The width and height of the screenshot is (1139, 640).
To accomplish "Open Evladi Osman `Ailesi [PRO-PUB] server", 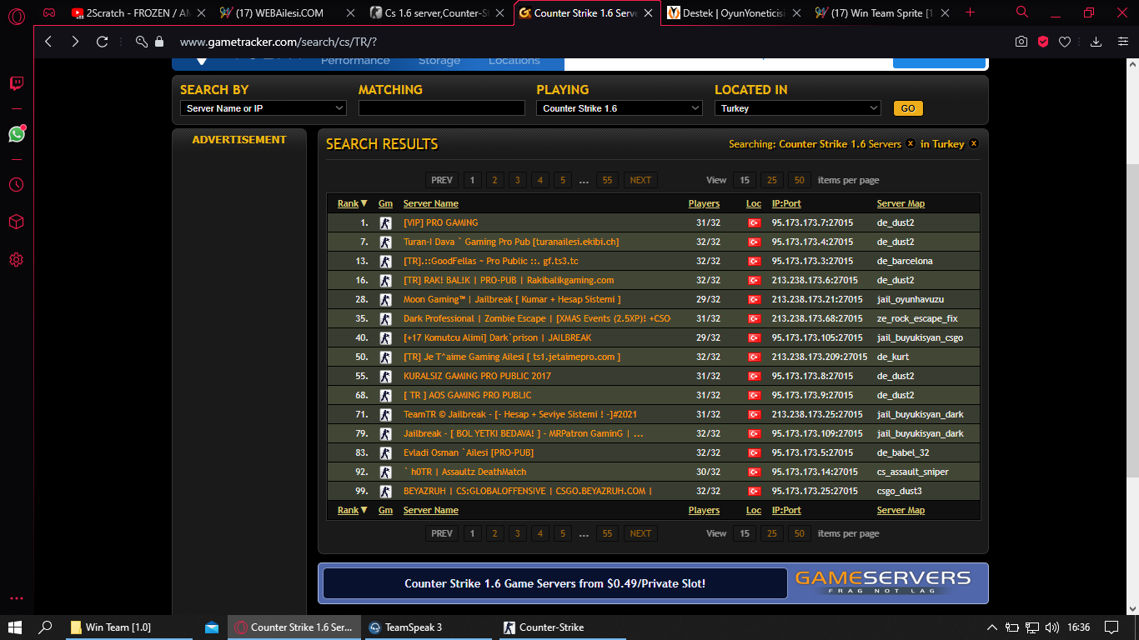I will (x=469, y=452).
